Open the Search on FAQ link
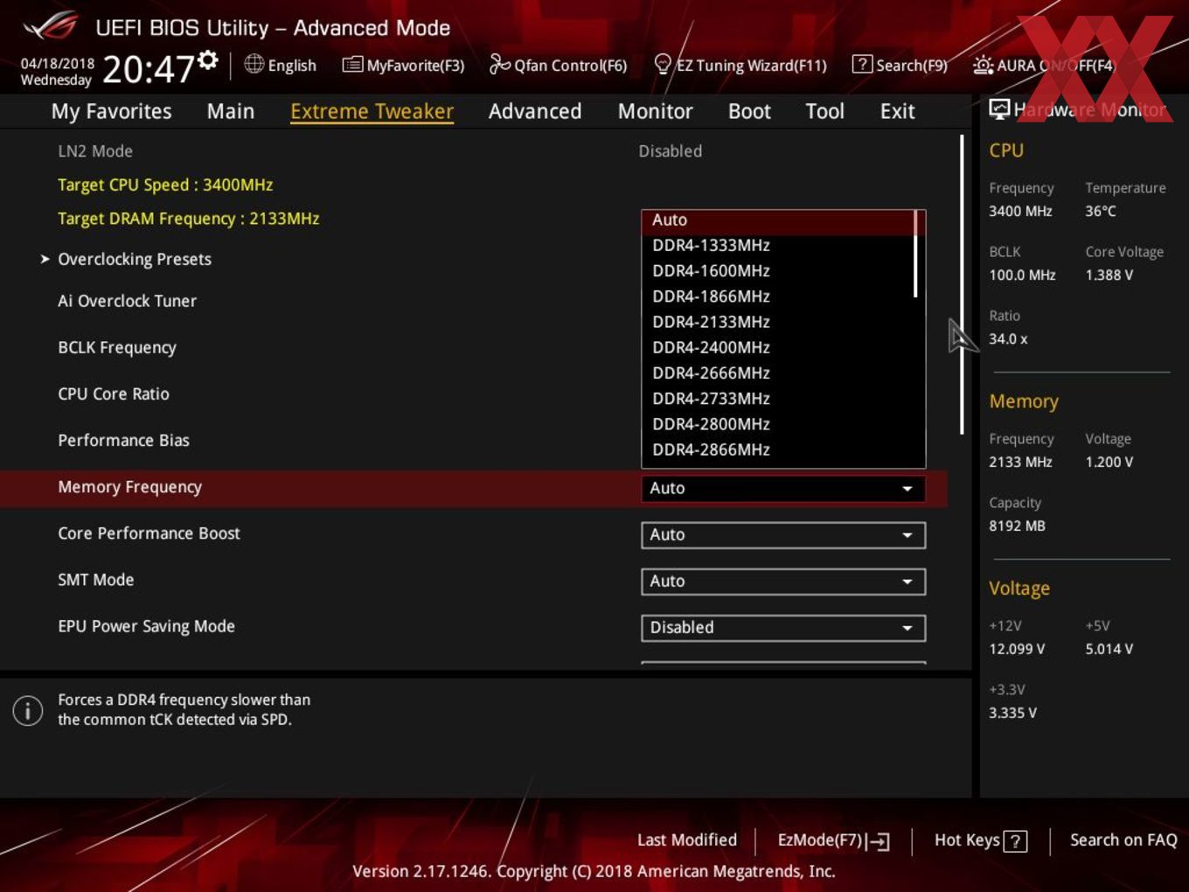This screenshot has width=1189, height=892. pyautogui.click(x=1123, y=840)
